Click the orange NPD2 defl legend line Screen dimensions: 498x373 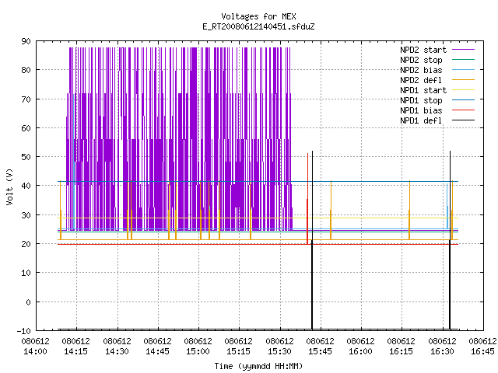point(463,80)
